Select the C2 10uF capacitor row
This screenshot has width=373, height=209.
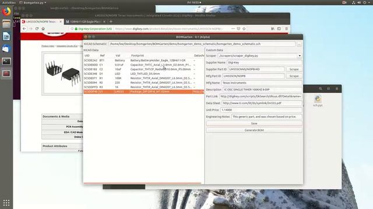[144, 69]
